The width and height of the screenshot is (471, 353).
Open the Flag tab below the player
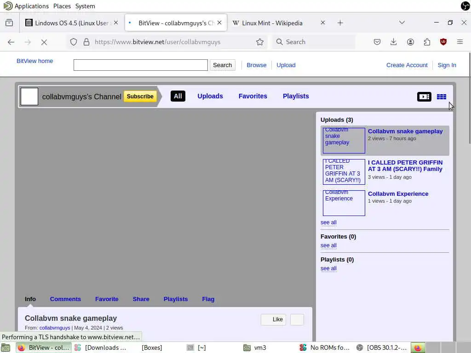click(x=208, y=299)
